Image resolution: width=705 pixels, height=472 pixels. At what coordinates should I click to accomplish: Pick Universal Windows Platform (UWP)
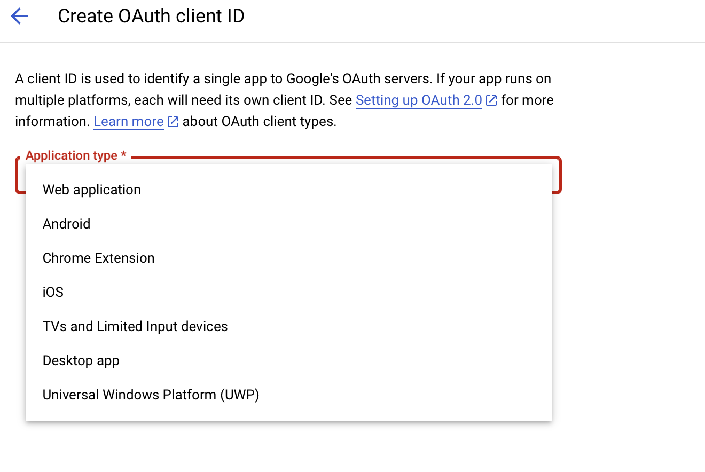(x=288, y=395)
